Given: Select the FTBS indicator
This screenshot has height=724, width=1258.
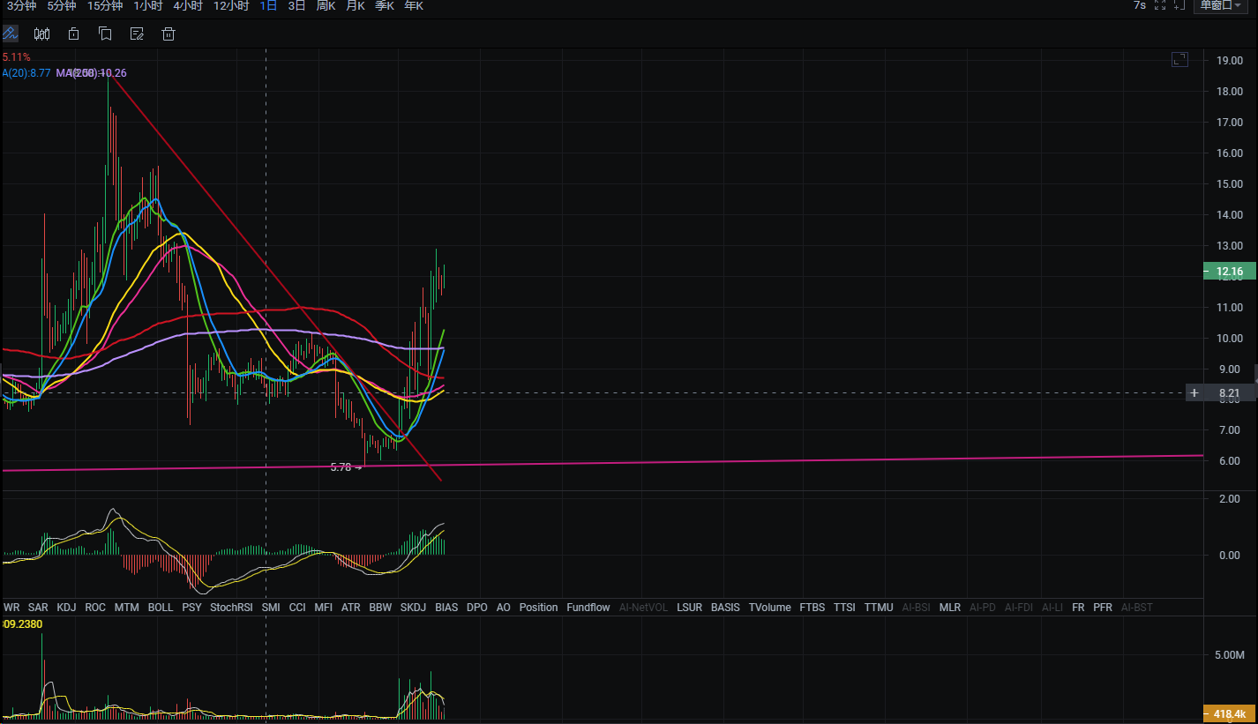Looking at the screenshot, I should (812, 608).
